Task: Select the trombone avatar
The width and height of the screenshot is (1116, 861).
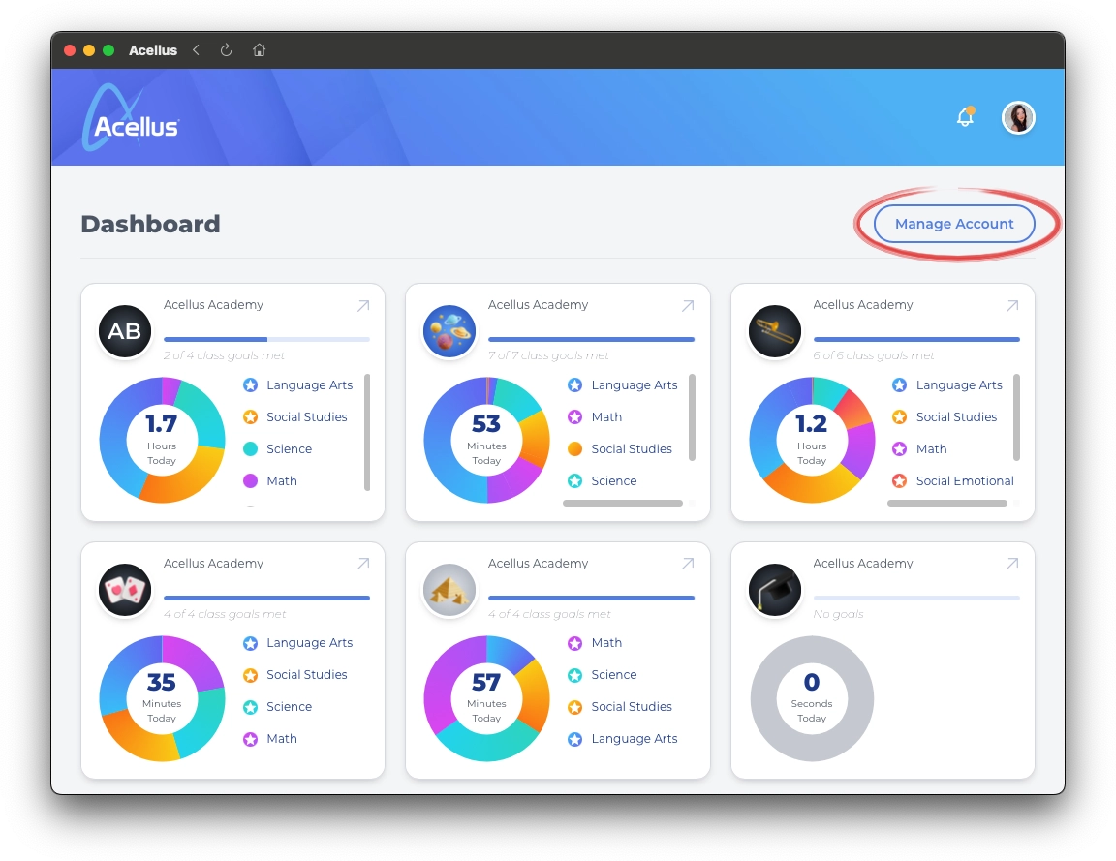Action: 775,331
